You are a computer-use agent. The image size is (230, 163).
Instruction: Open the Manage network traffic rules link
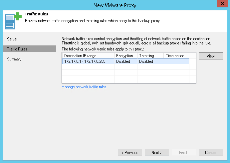(x=84, y=87)
